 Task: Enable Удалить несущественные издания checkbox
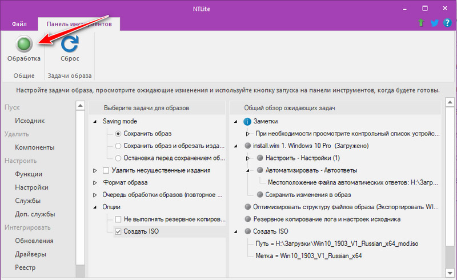106,170
